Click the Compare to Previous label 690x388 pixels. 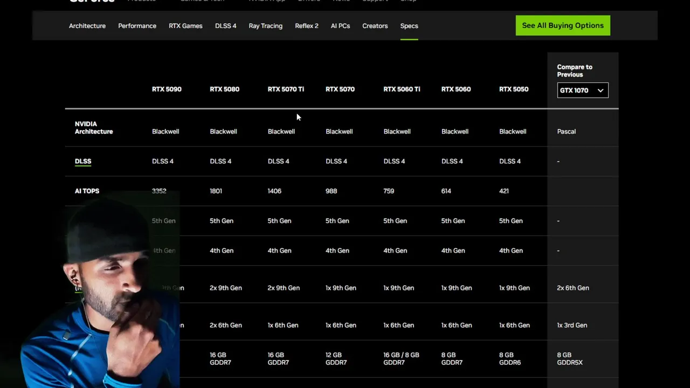tap(575, 71)
